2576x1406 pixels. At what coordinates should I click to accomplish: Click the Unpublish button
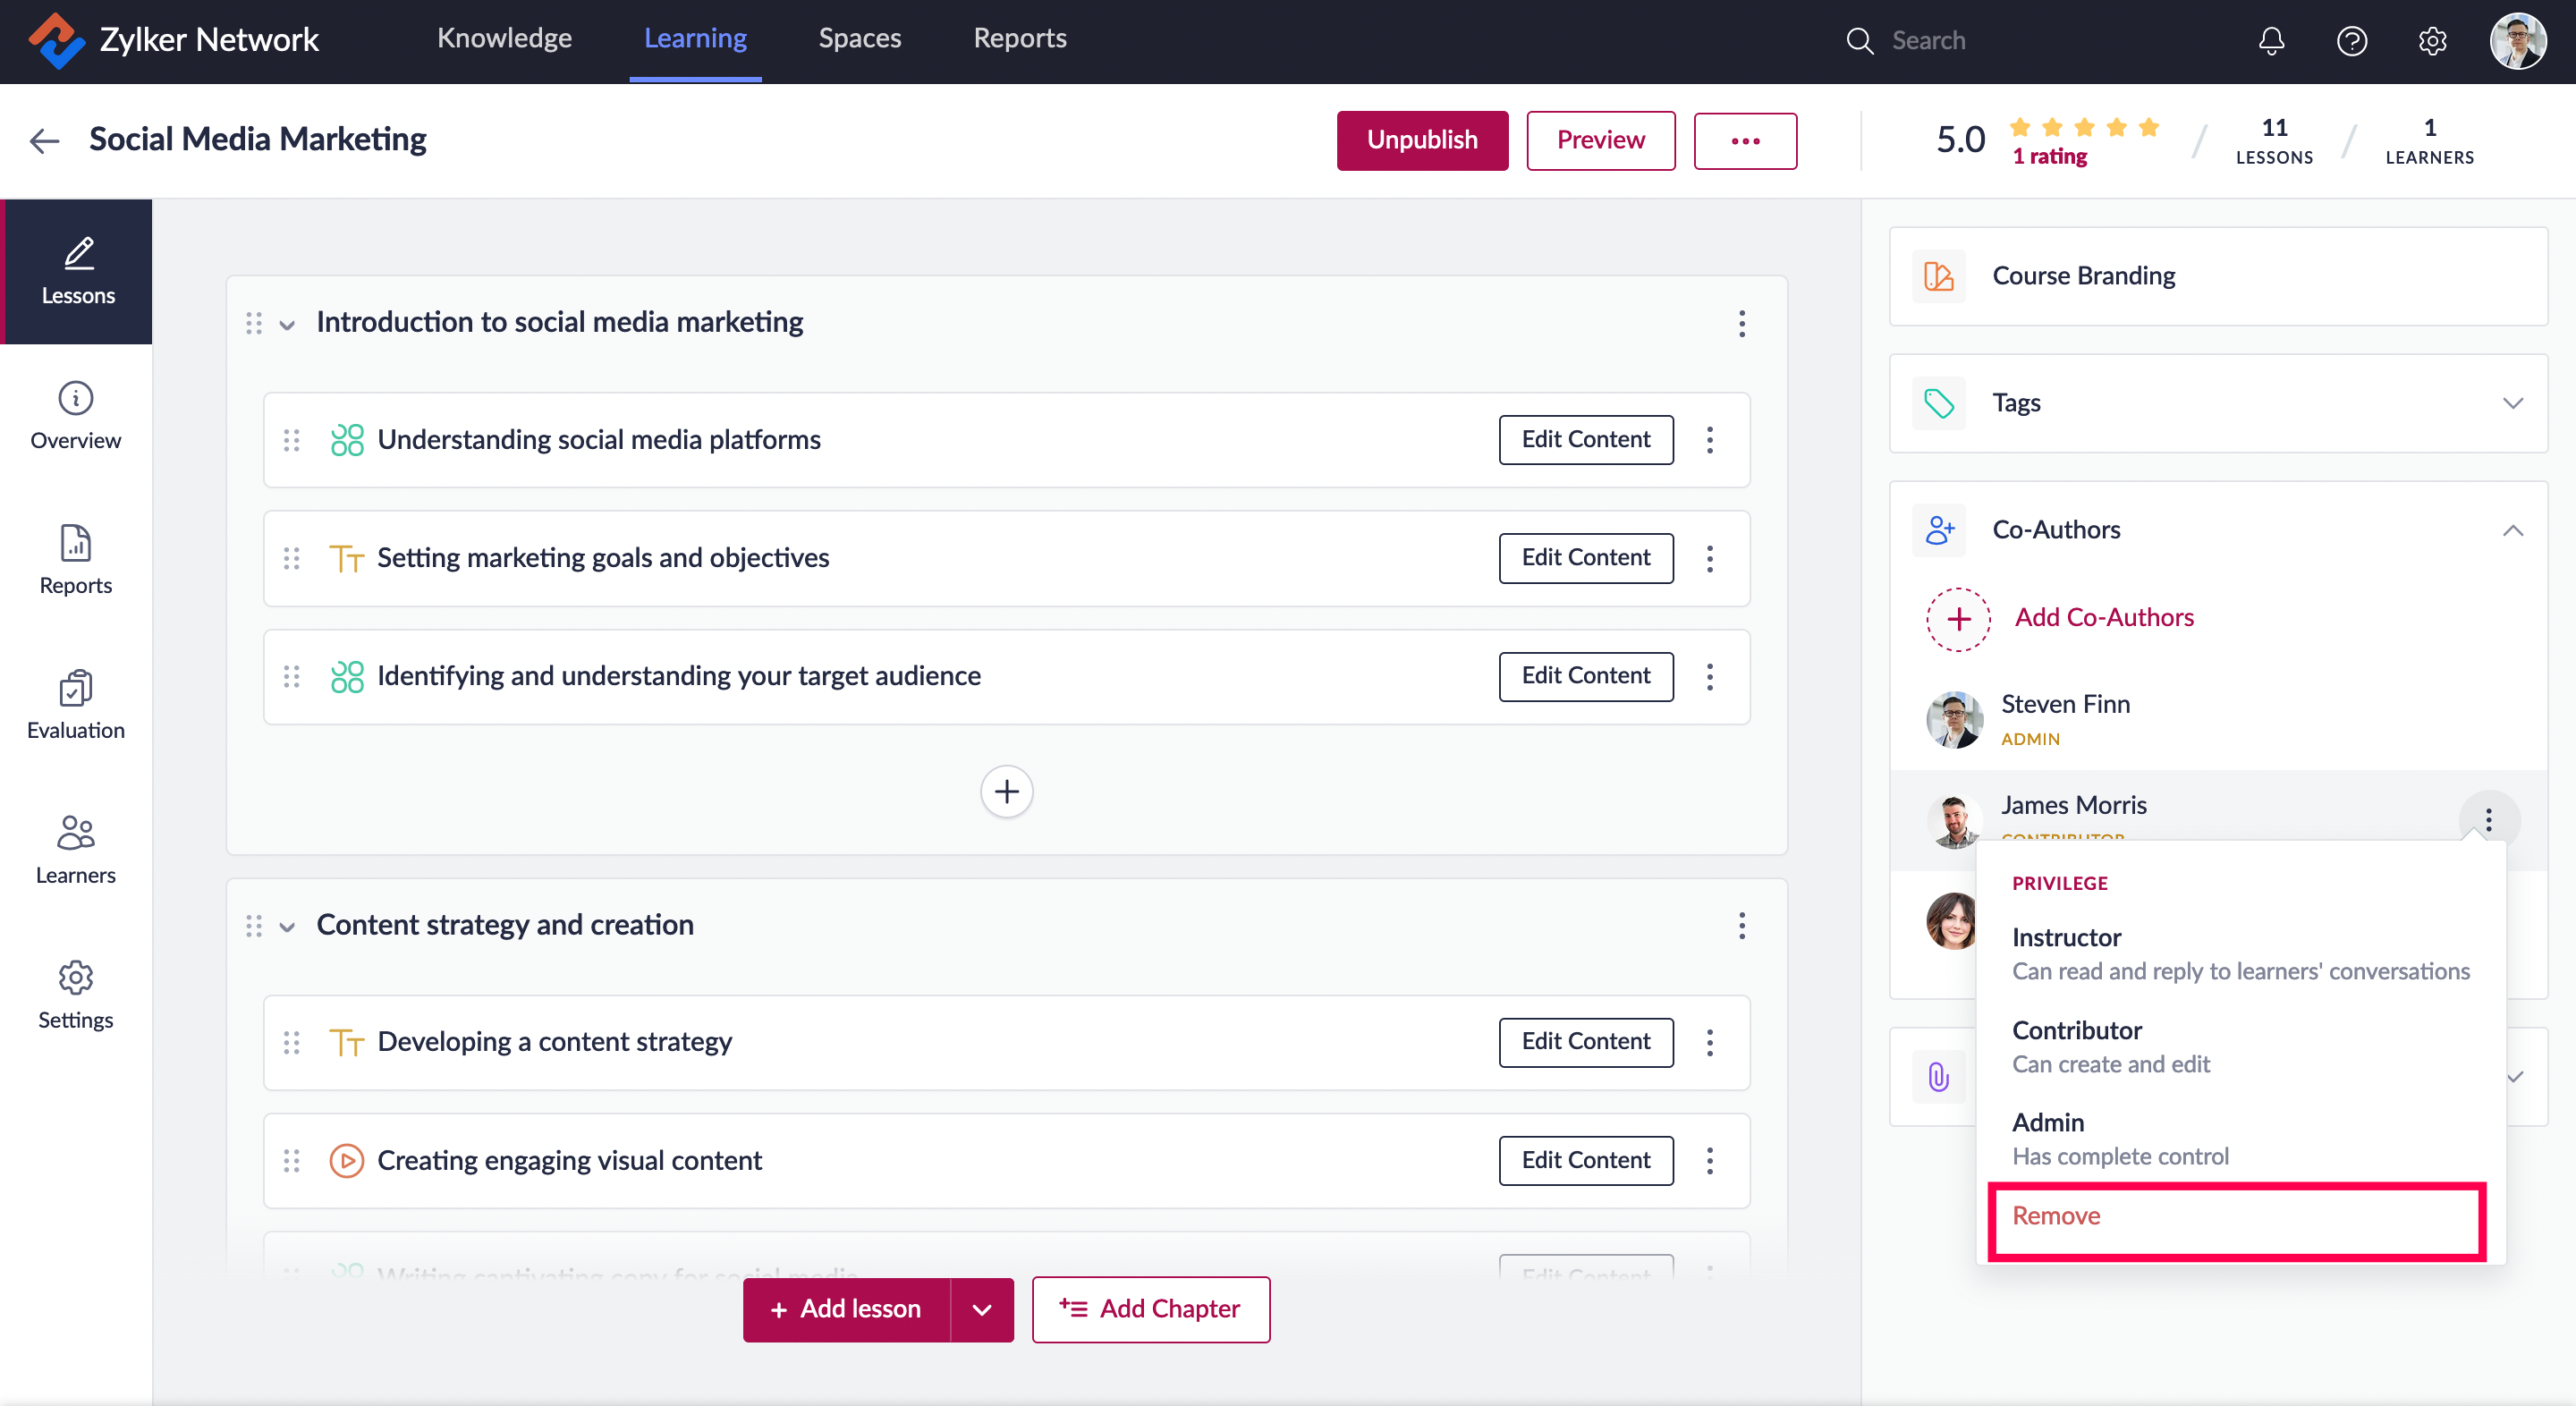1421,140
